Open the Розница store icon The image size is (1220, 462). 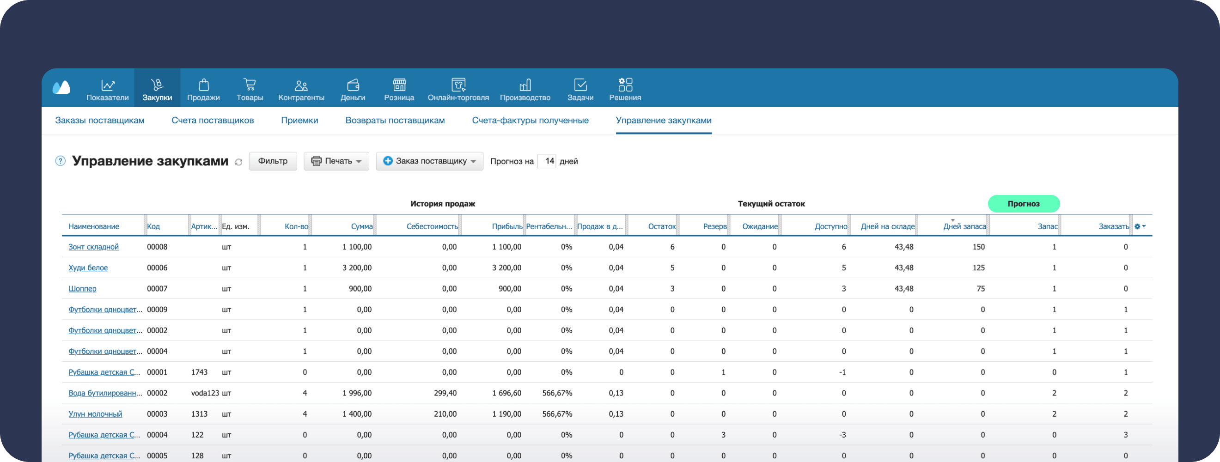(399, 85)
